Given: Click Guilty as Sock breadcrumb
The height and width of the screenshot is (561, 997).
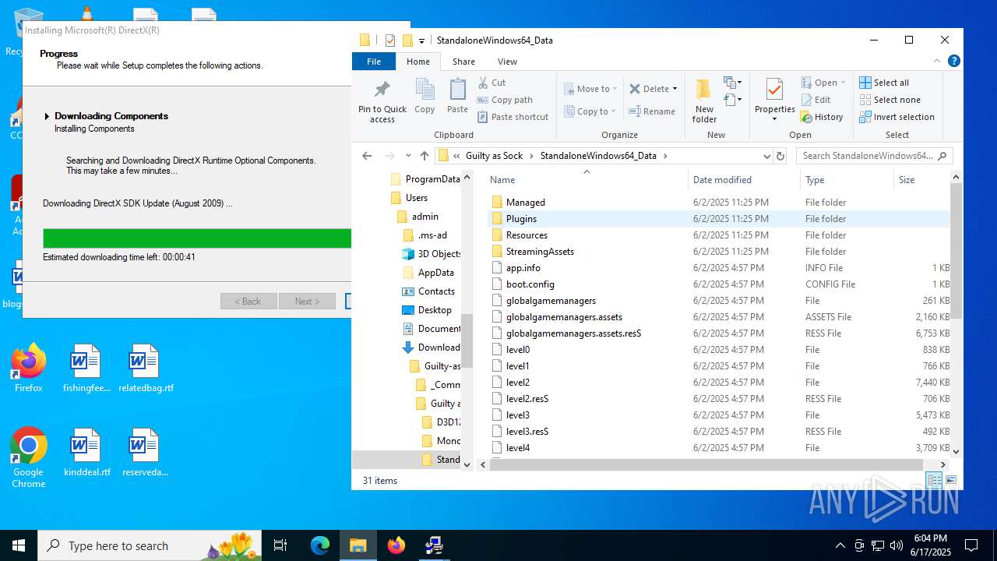Looking at the screenshot, I should point(494,156).
